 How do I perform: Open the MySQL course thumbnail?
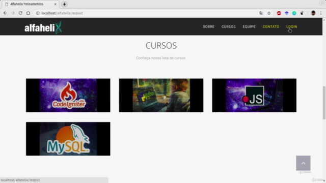tap(68, 139)
